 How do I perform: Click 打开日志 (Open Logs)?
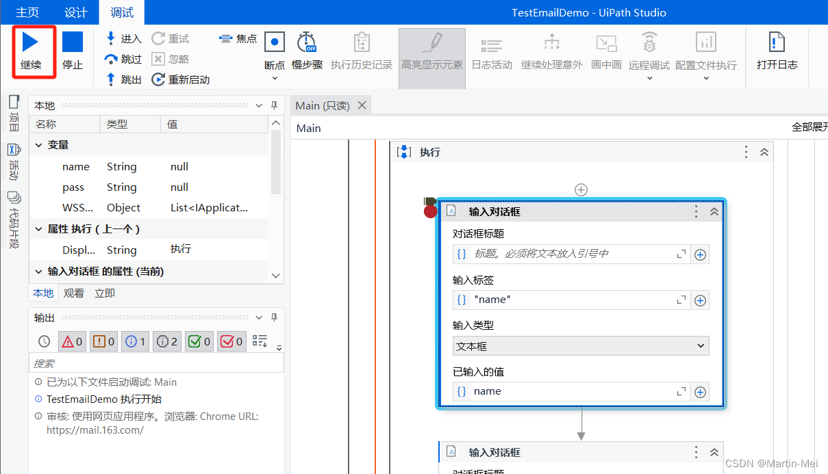click(x=777, y=51)
